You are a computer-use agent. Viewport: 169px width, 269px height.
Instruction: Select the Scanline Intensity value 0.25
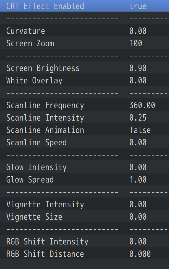[138, 118]
